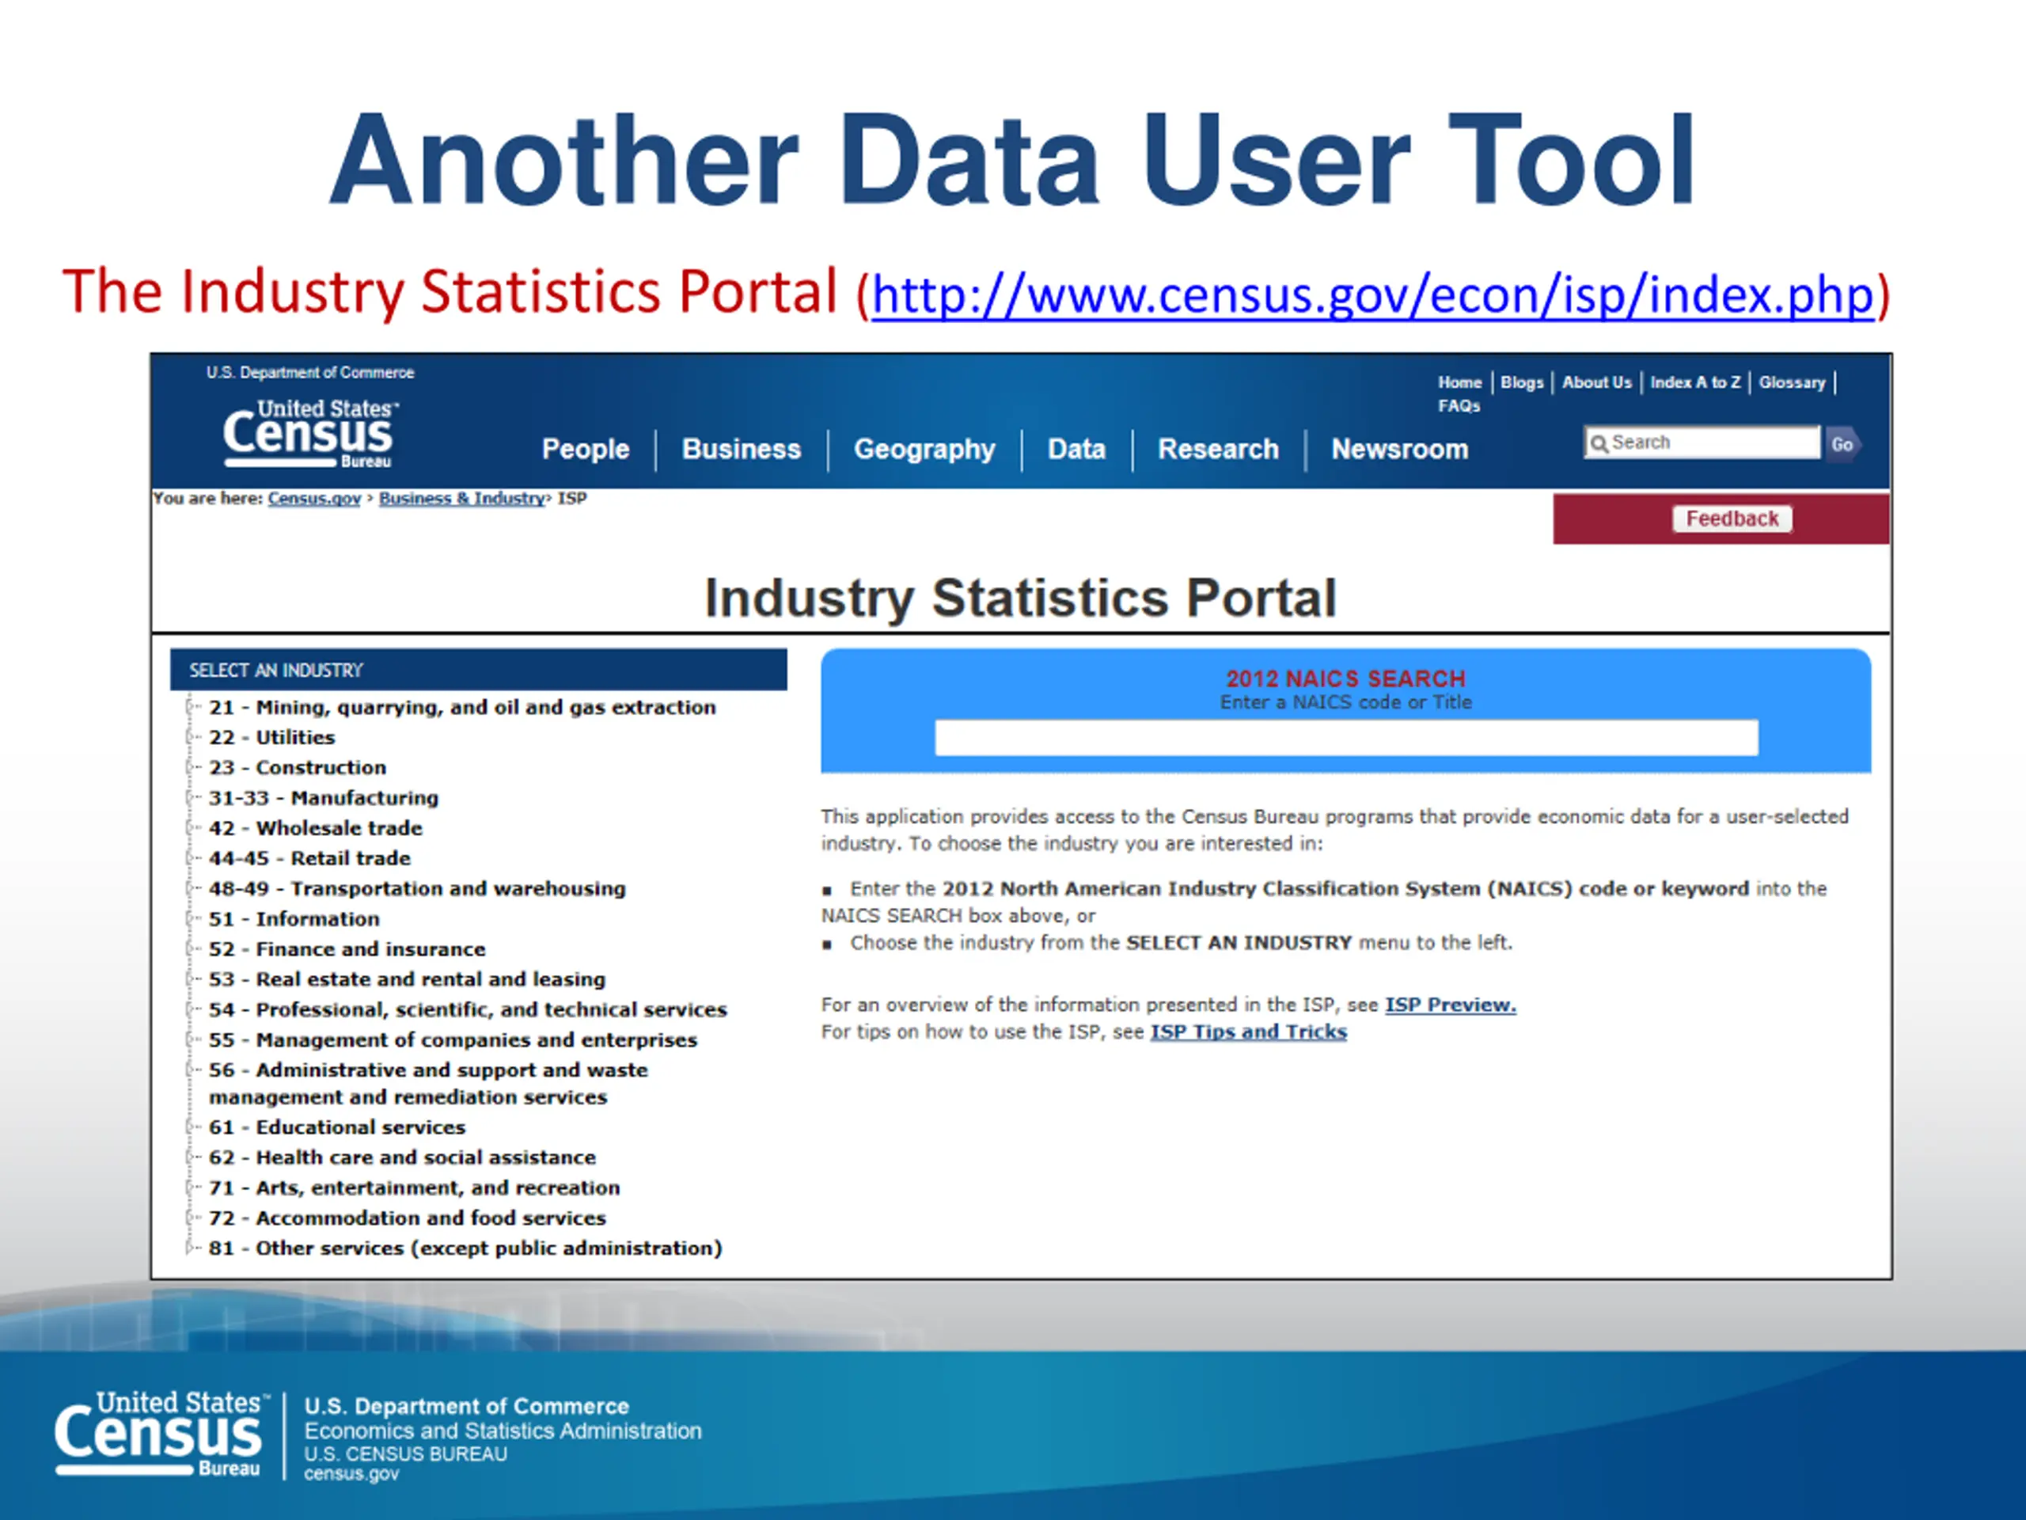Screen dimensions: 2026x1520
Task: Follow the Census.gov breadcrumb link
Action: coord(314,499)
